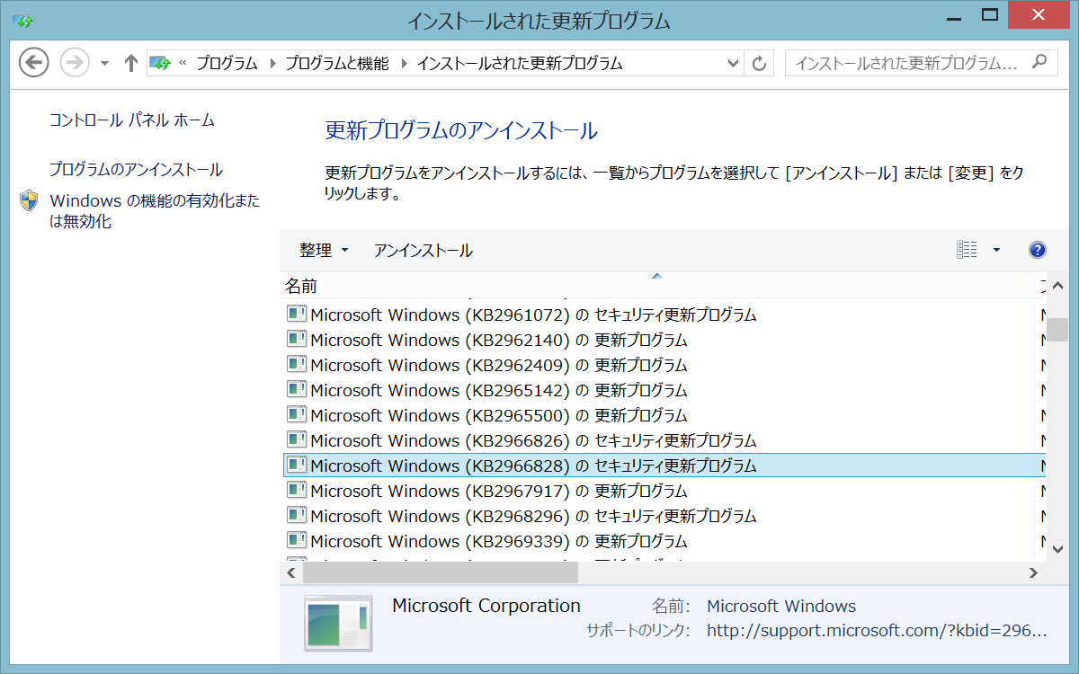The image size is (1079, 674).
Task: Click プログラムと機能 in the breadcrumb
Action: 337,63
